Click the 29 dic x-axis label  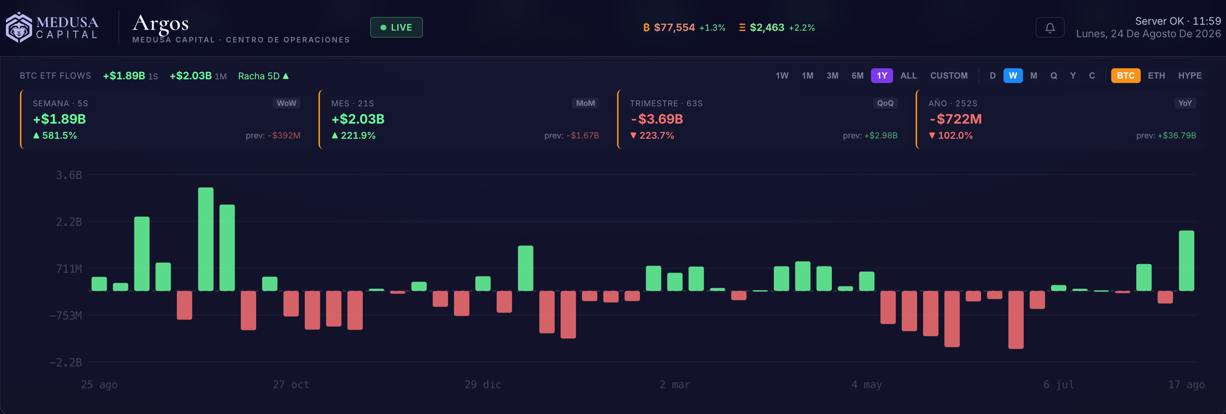tap(483, 384)
